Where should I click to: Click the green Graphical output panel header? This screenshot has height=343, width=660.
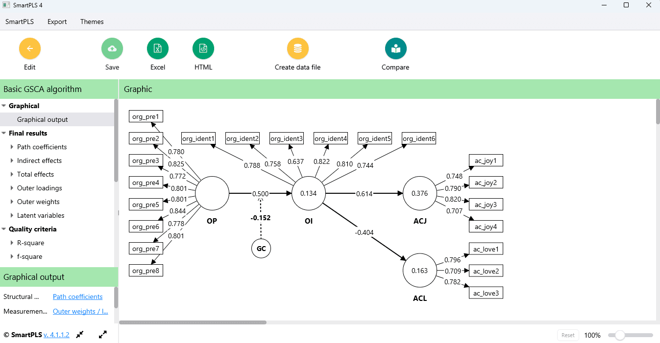click(x=59, y=277)
